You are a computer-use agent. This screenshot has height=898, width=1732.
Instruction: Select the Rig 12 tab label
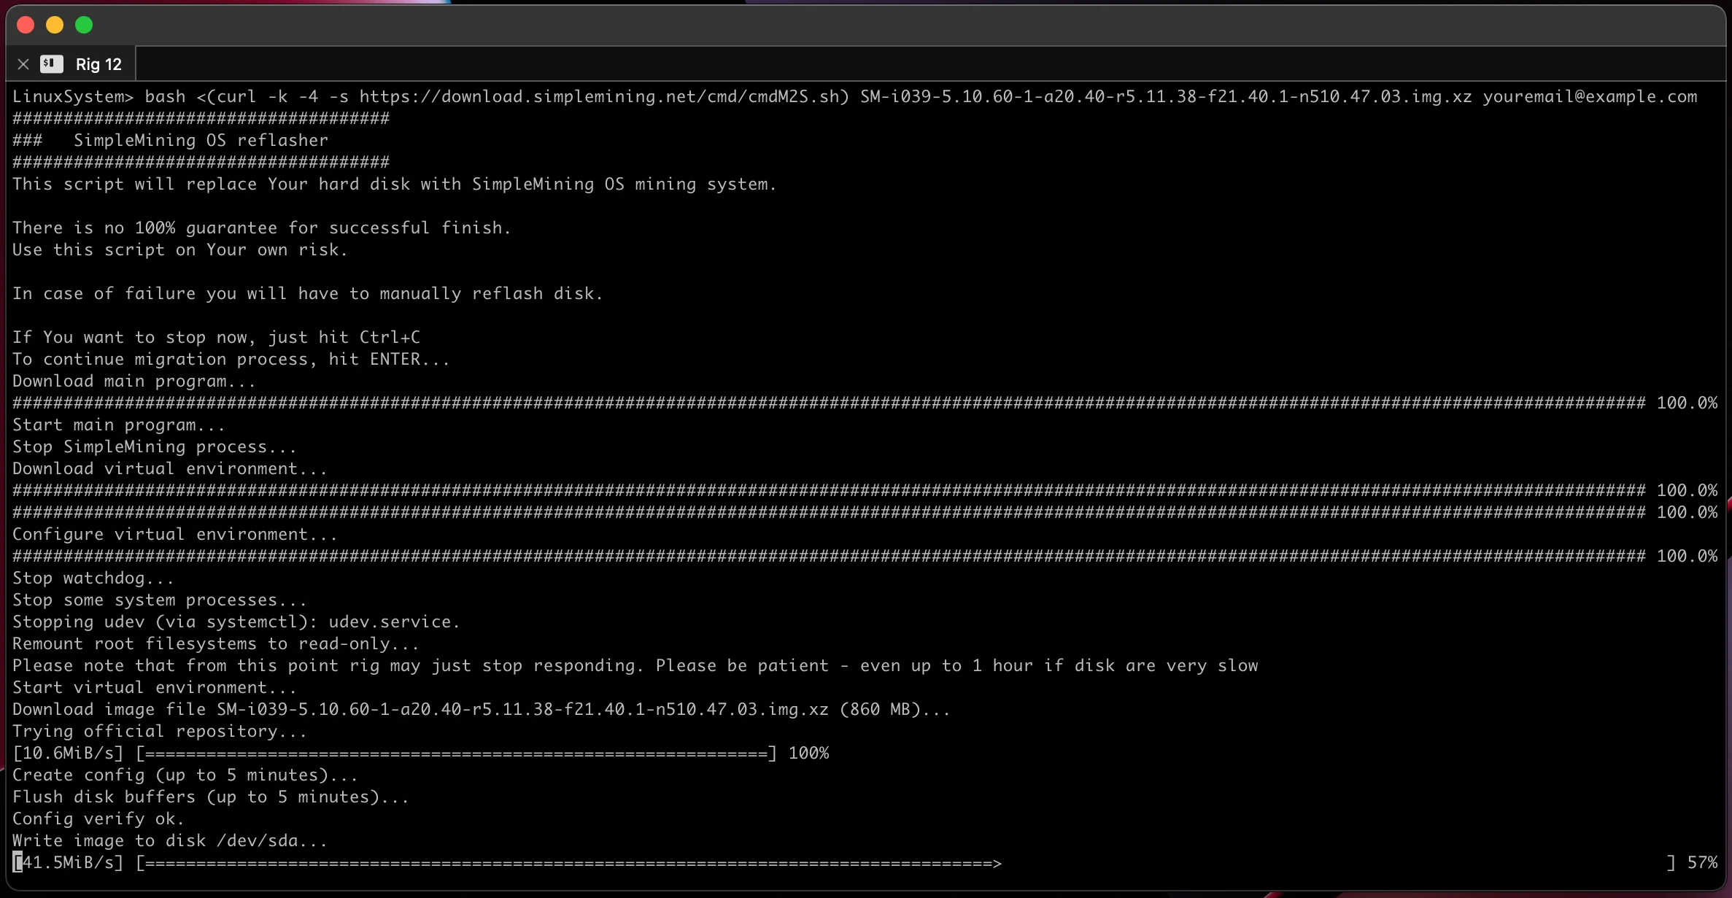tap(98, 64)
